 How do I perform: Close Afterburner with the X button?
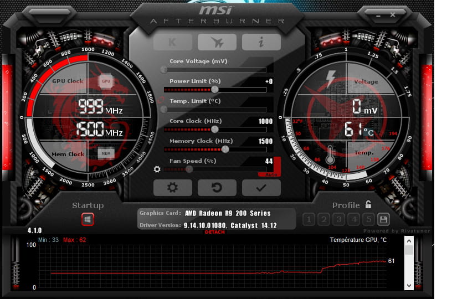[393, 15]
